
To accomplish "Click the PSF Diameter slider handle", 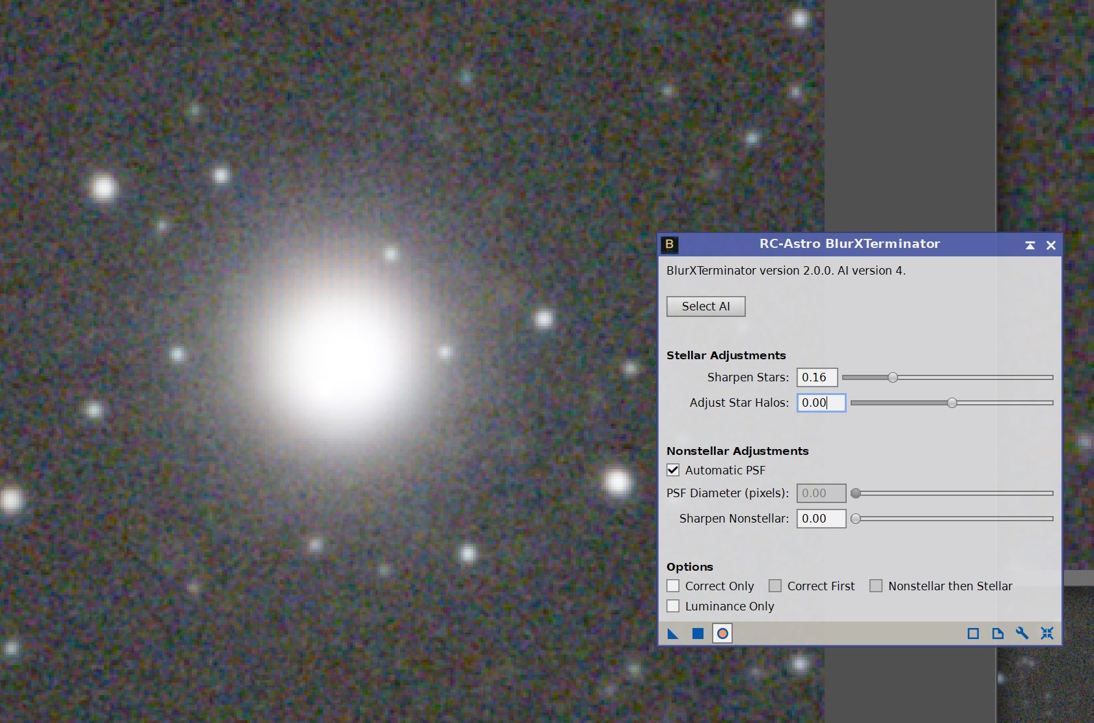I will coord(856,493).
